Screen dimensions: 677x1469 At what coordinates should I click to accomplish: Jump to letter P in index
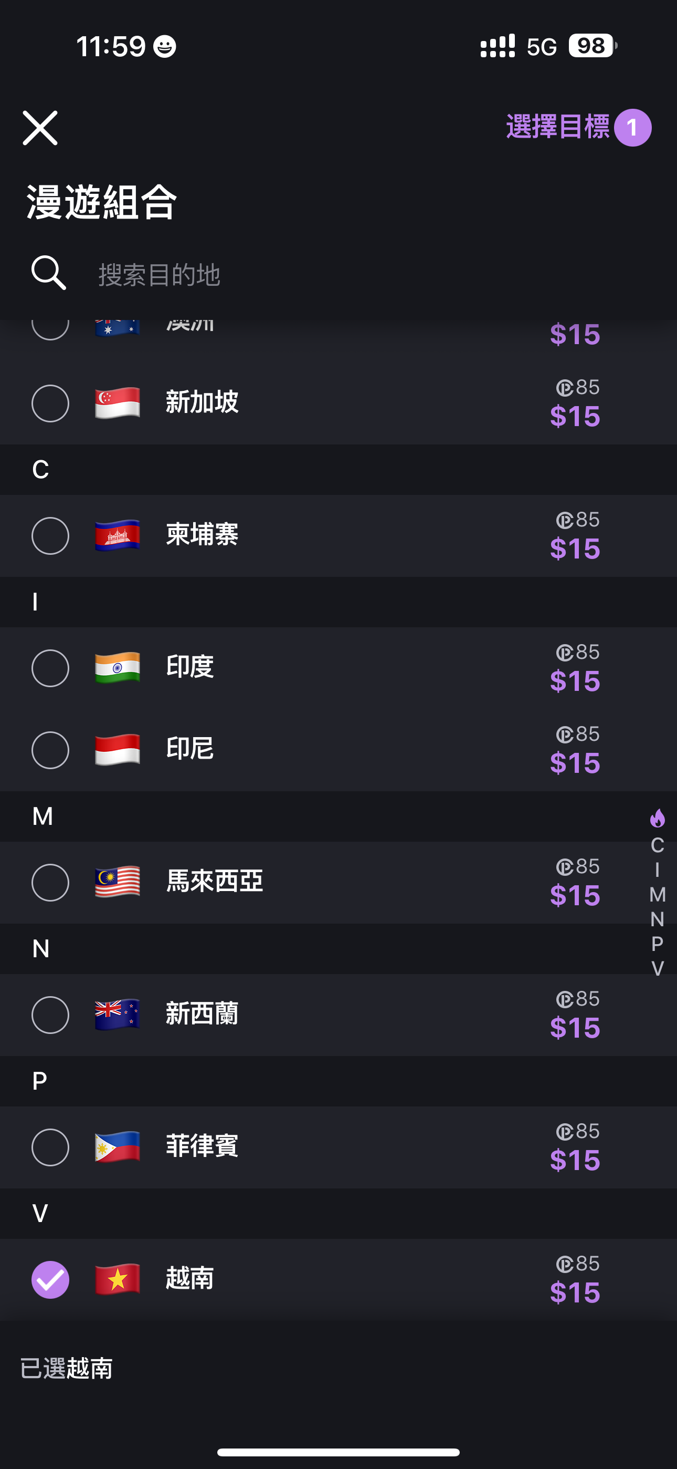[657, 944]
